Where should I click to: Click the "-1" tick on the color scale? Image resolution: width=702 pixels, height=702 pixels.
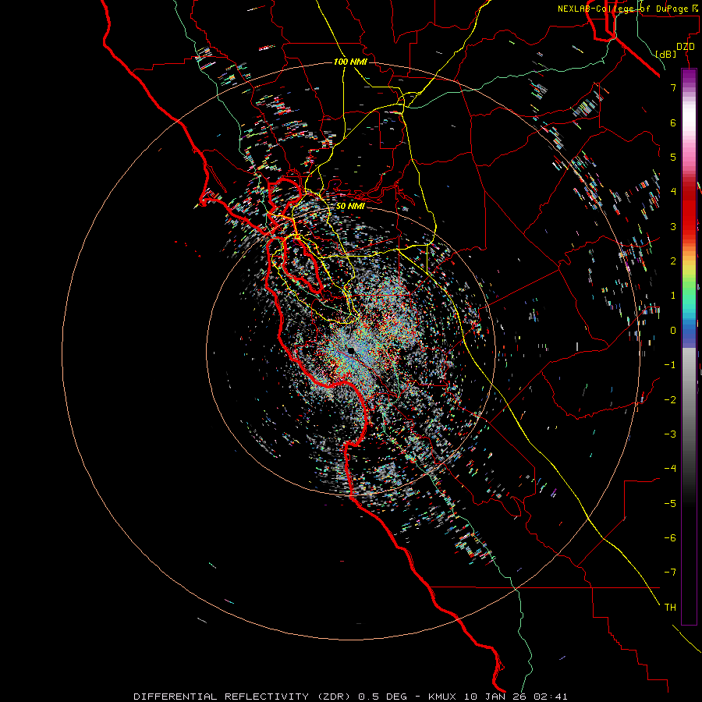[670, 365]
